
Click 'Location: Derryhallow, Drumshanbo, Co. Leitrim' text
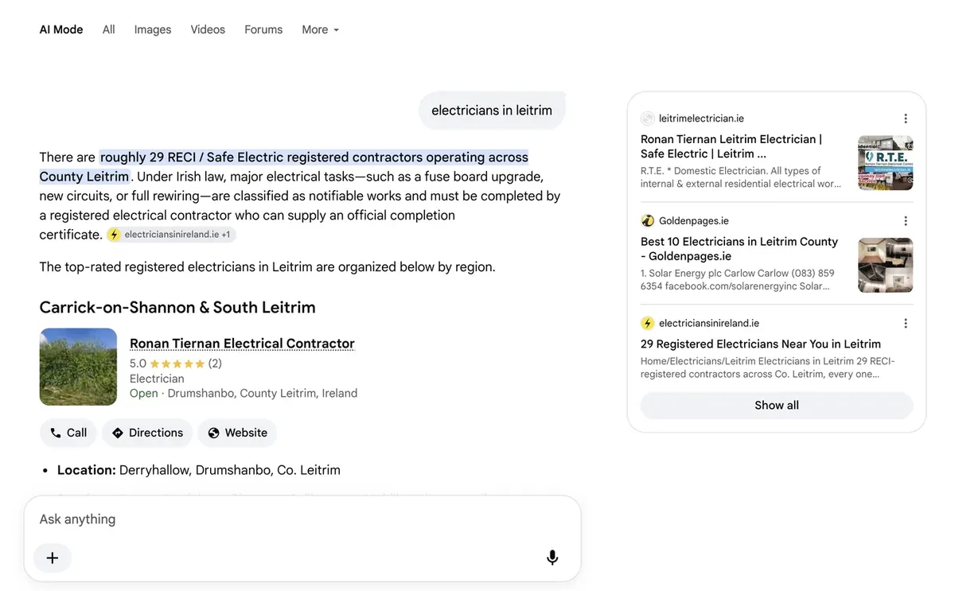click(199, 470)
